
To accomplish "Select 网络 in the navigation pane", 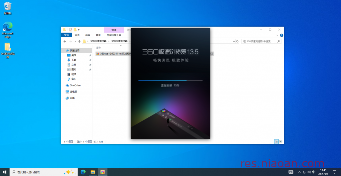I will click(72, 98).
